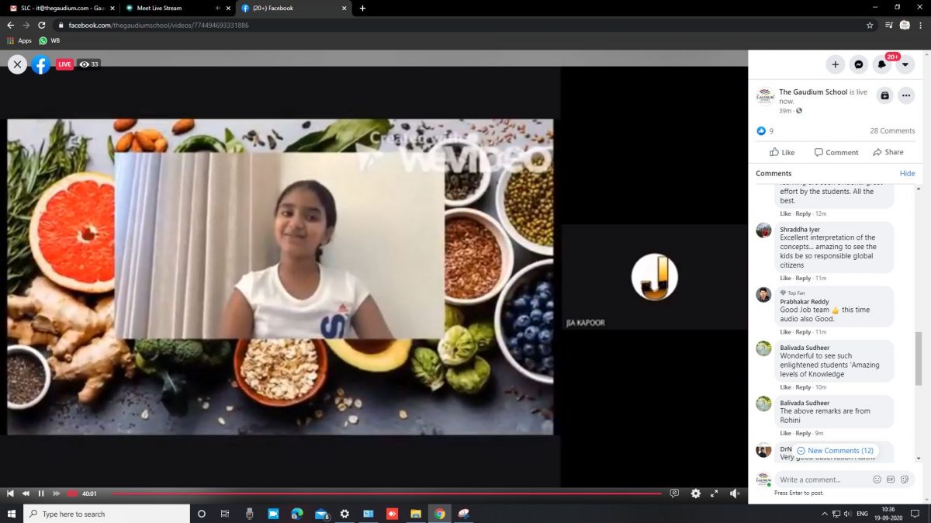
Task: Add a GIF to the comment
Action: (x=891, y=480)
